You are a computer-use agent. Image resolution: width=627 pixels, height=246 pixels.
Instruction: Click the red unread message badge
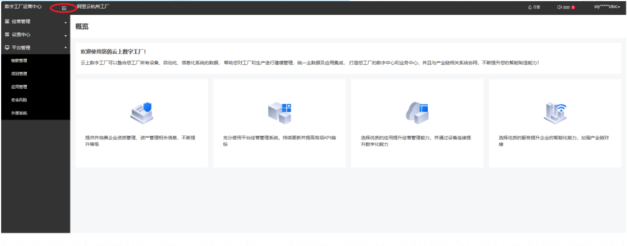point(573,7)
